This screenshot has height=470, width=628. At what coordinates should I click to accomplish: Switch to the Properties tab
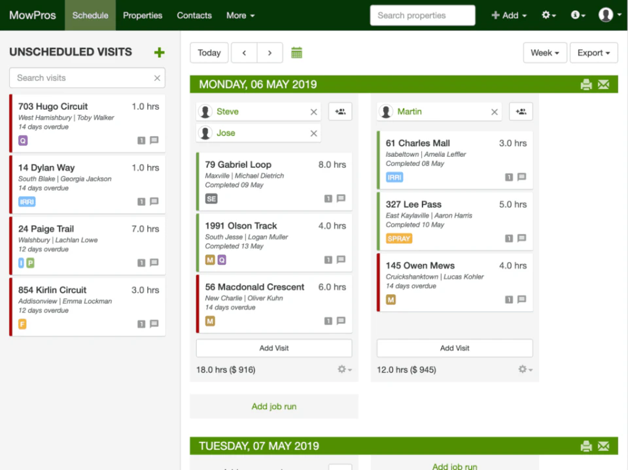[x=143, y=15]
